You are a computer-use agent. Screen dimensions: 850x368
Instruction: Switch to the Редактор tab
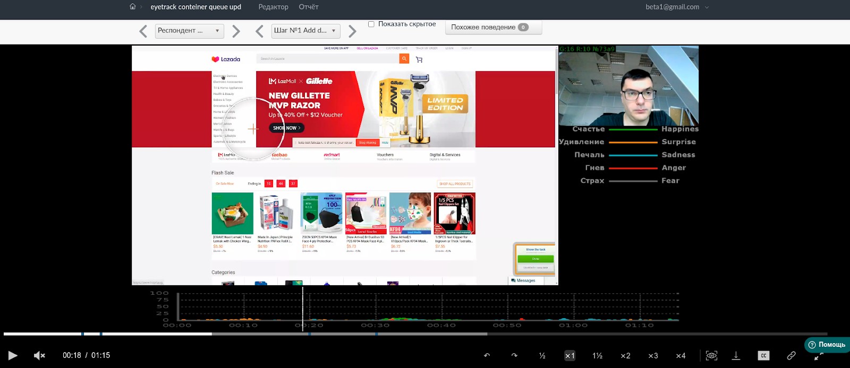click(273, 7)
